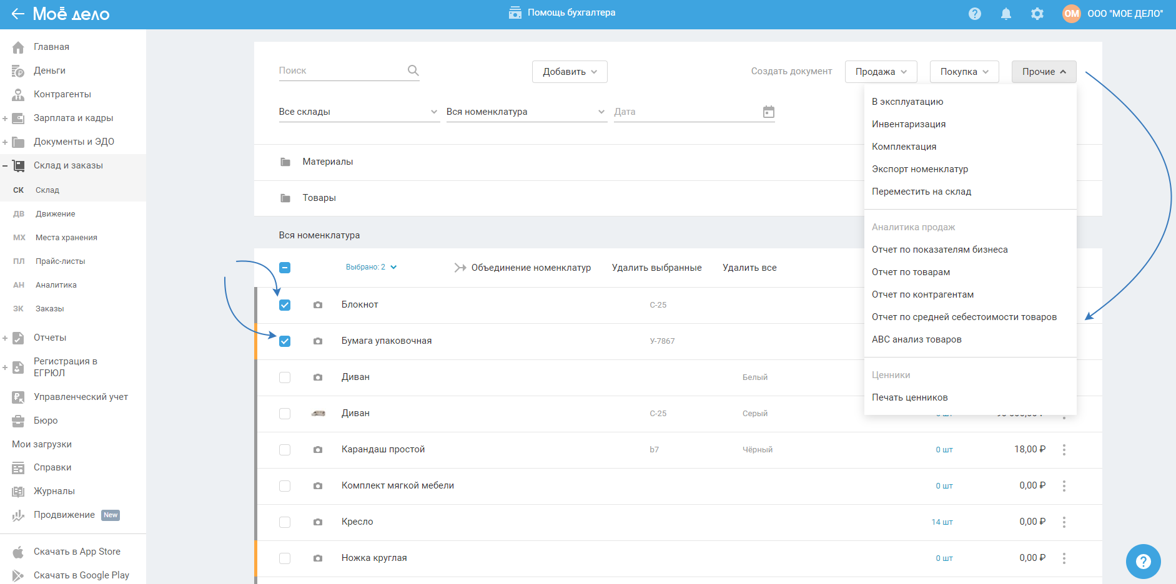Select Инвентаризация from the menu
The width and height of the screenshot is (1176, 584).
(x=908, y=124)
